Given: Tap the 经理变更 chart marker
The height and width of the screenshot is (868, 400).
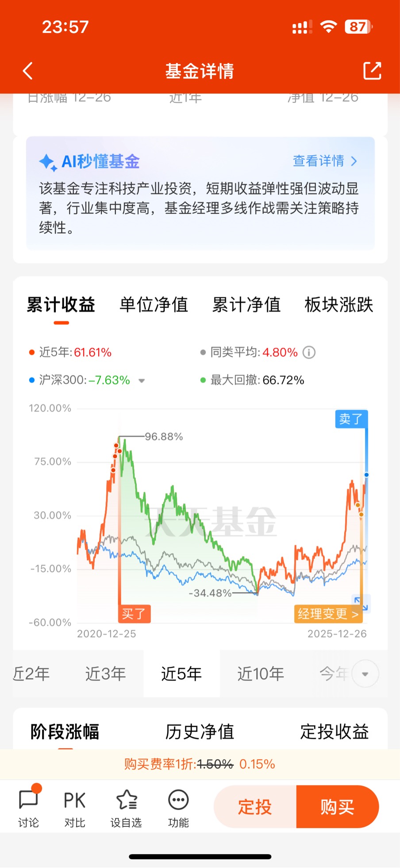Looking at the screenshot, I should click(328, 614).
